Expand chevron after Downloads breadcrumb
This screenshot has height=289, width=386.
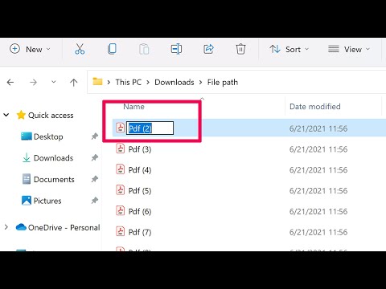click(x=200, y=83)
